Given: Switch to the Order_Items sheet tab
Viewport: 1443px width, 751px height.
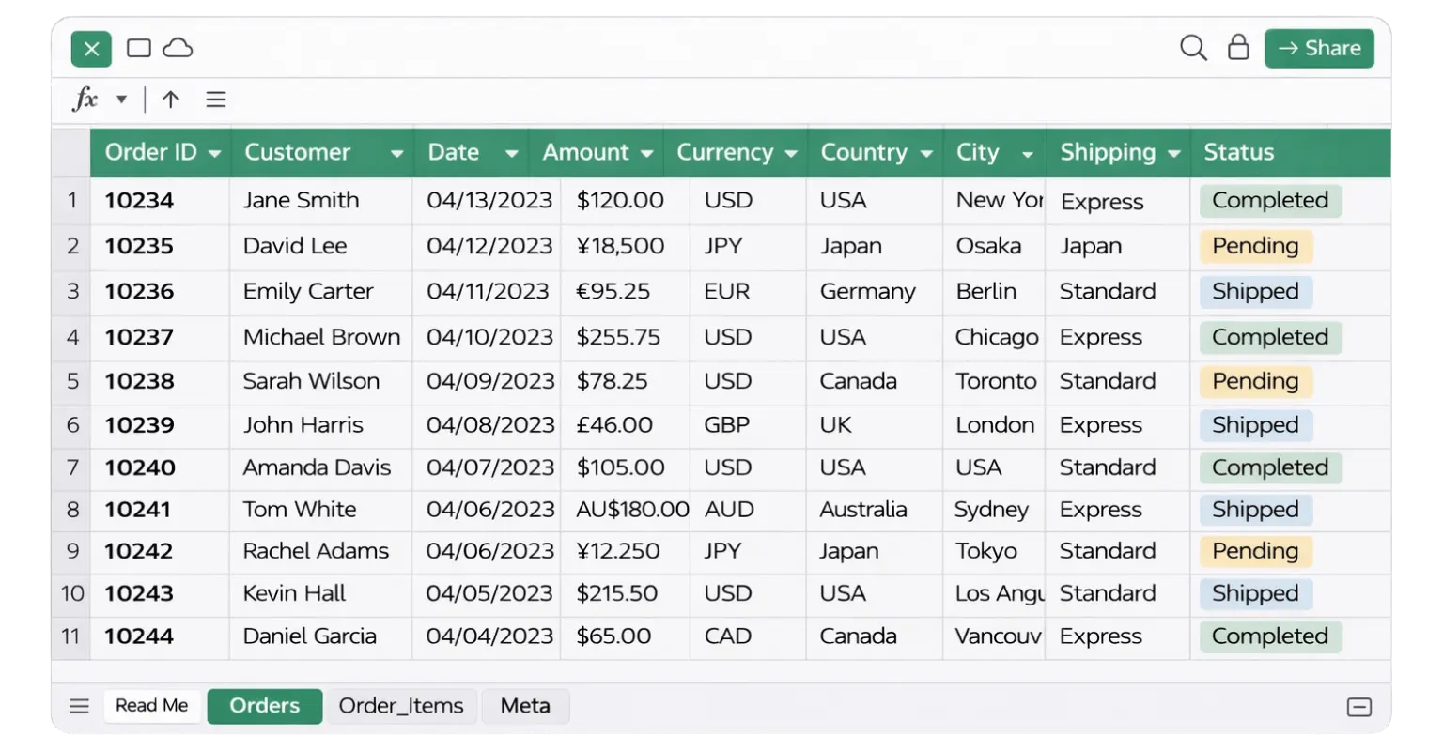Looking at the screenshot, I should (402, 705).
